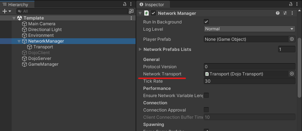Open Player Prefab object picker
This screenshot has height=131, width=302.
[292, 39]
